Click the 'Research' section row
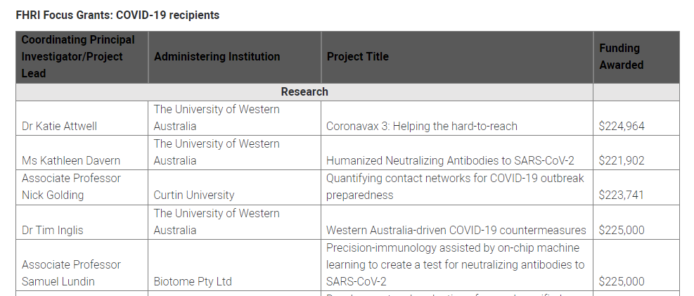The image size is (694, 296). point(304,91)
